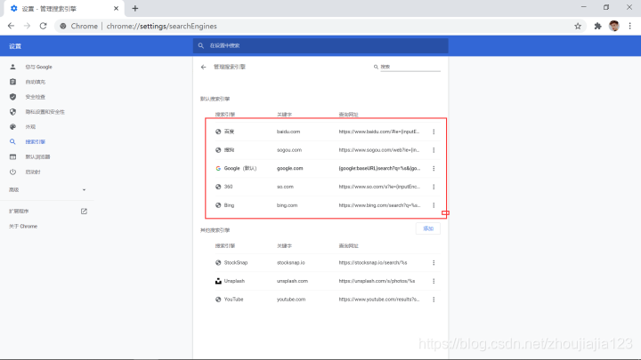Click the youtube.com keyword cell
This screenshot has height=360, width=641.
pyautogui.click(x=291, y=300)
